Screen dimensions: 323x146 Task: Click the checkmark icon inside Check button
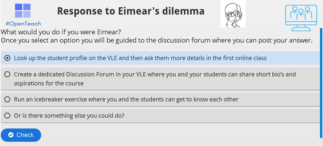point(11,135)
